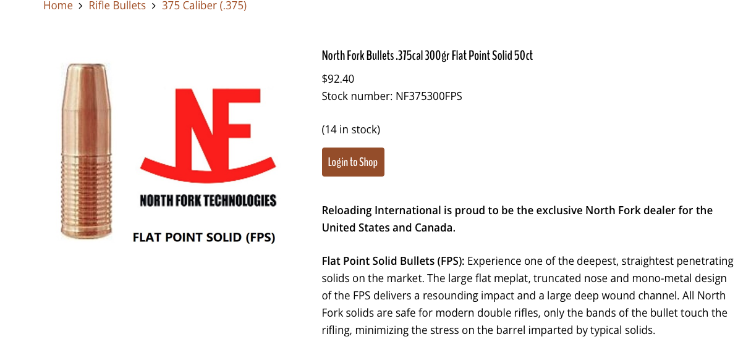Click the description line ending typical solids

488,330
